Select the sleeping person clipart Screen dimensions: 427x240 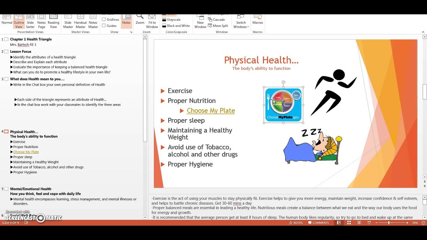point(313,146)
